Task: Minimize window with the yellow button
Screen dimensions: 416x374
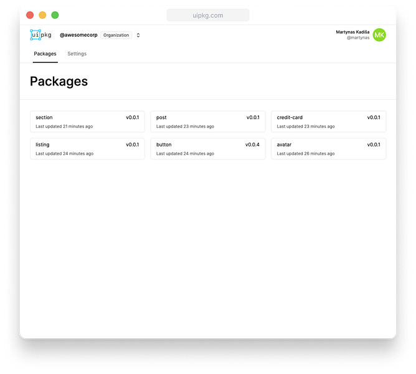Action: point(42,15)
